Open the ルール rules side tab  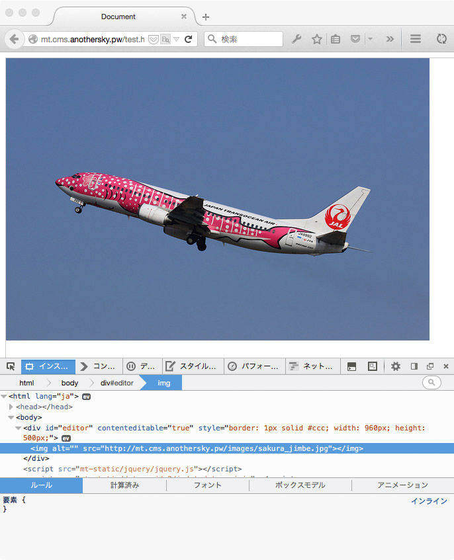point(41,485)
